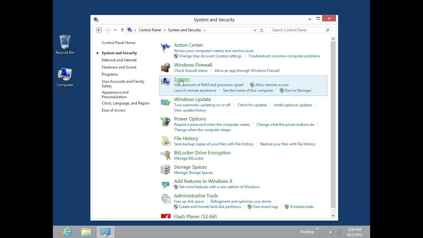Open Ease of Access category
The height and width of the screenshot is (238, 423).
114,110
